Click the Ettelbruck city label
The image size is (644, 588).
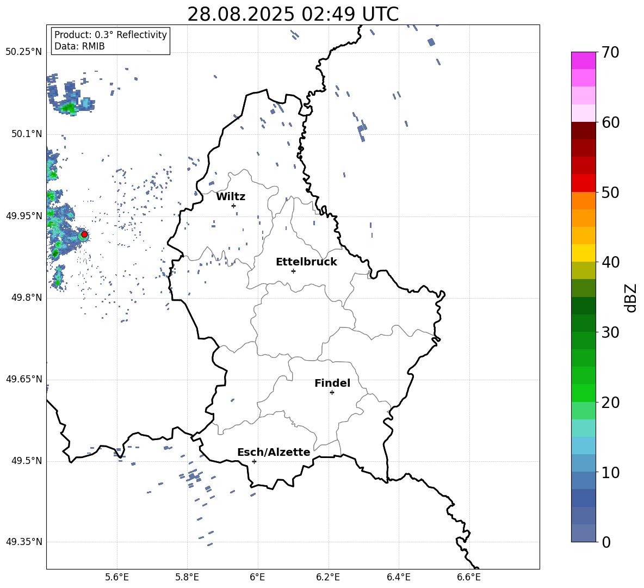point(306,262)
